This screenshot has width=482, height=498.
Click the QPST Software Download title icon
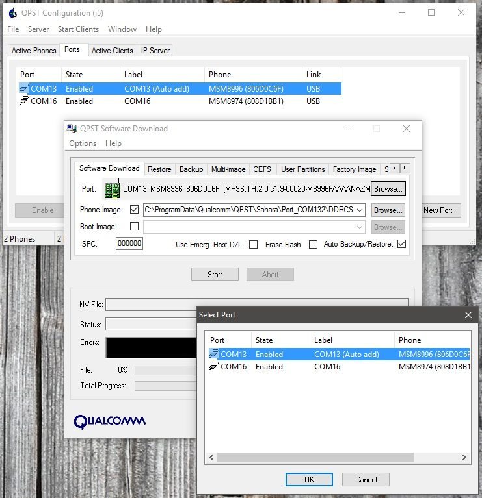(73, 129)
